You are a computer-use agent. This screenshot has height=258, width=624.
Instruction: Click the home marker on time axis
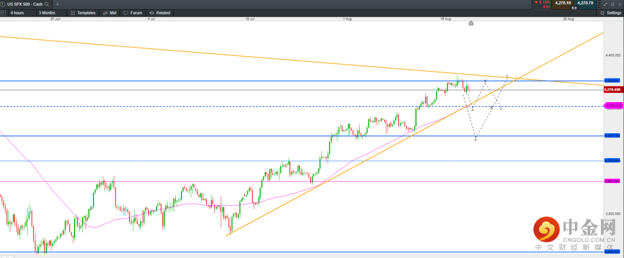[x=471, y=23]
